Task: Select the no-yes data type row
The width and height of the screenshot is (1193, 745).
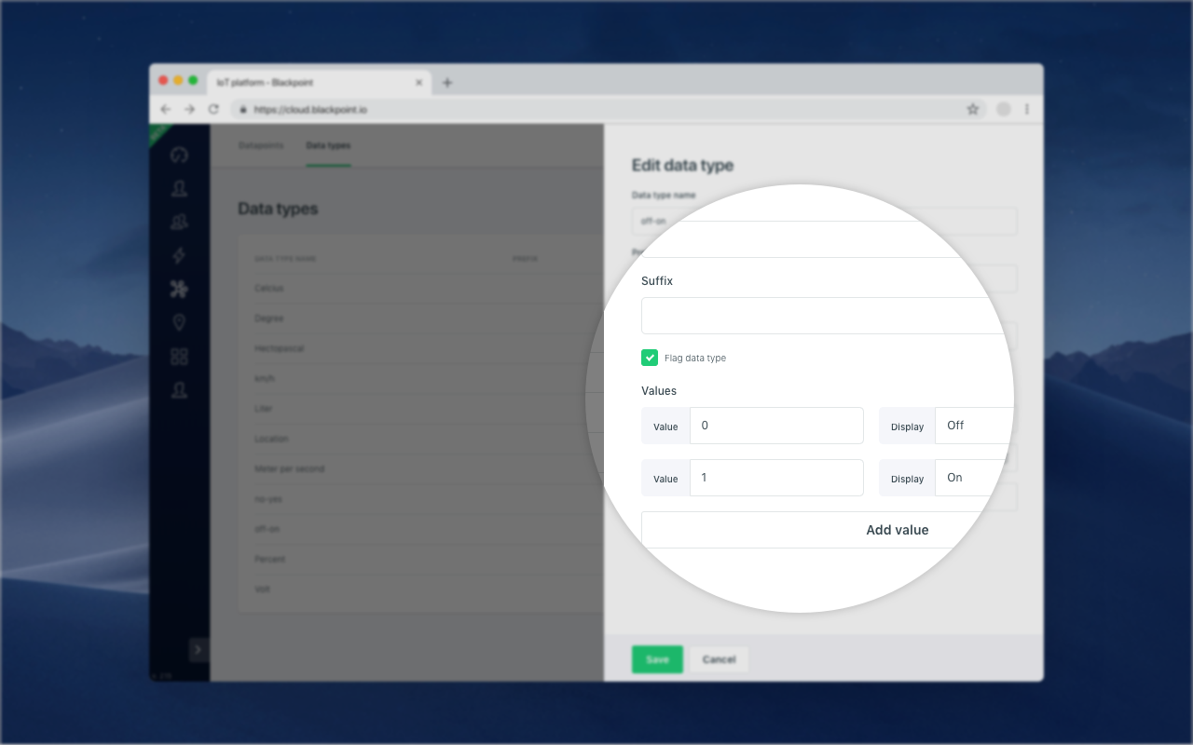Action: click(x=420, y=499)
